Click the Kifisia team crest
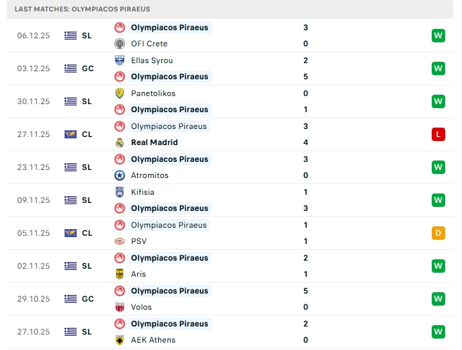The image size is (462, 350). [x=120, y=192]
